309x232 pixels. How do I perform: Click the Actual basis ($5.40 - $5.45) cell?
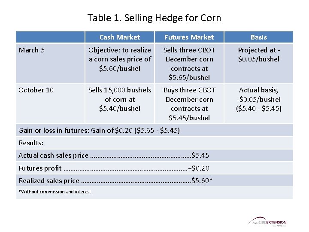[x=258, y=104]
